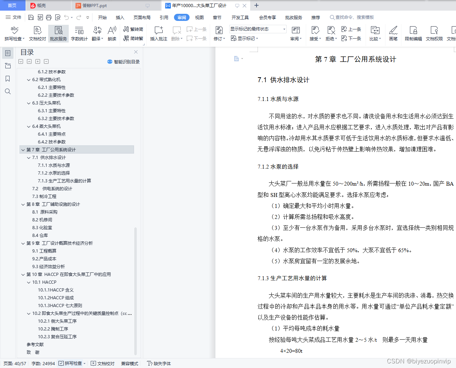The height and width of the screenshot is (368, 456).
Task: Run 拼写检查 spell check tool
Action: click(x=15, y=34)
